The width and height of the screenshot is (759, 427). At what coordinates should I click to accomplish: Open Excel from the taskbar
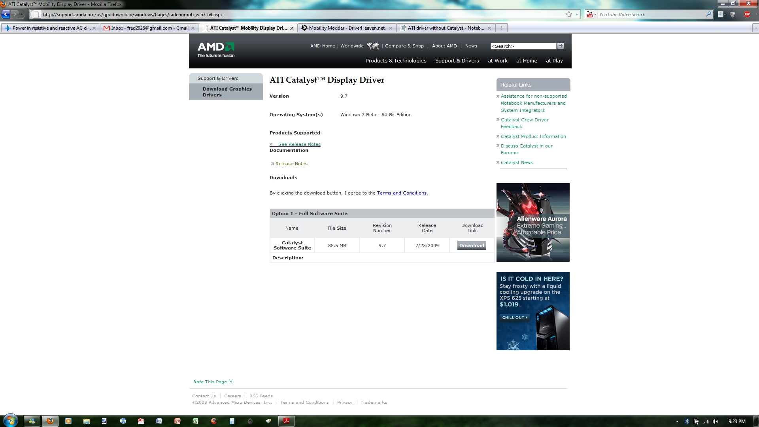pyautogui.click(x=195, y=421)
